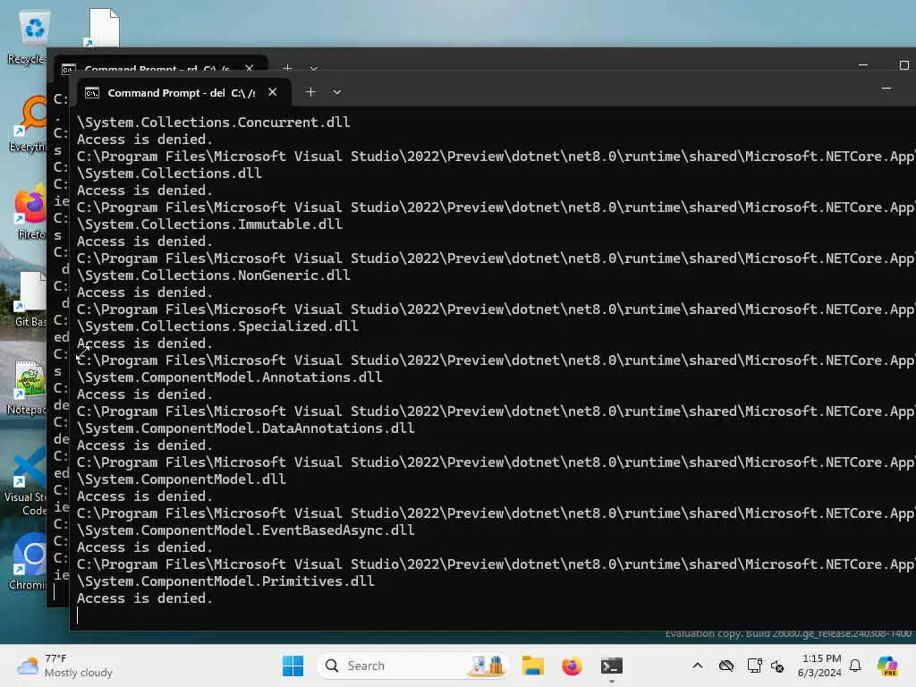The width and height of the screenshot is (916, 687).
Task: Click the line '\System.ComponentModel.dll'
Action: [x=181, y=479]
